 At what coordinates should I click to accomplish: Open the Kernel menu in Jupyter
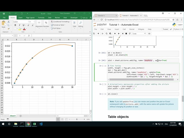click(x=132, y=29)
